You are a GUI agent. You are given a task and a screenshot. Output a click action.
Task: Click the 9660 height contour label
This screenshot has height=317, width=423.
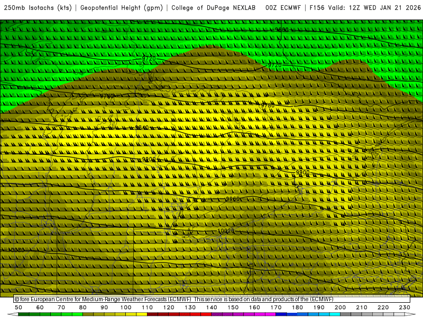click(x=282, y=30)
